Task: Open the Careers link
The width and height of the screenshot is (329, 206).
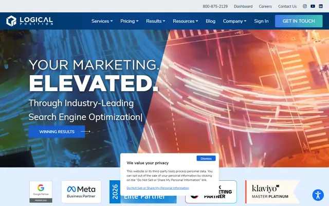Action: 265,6
